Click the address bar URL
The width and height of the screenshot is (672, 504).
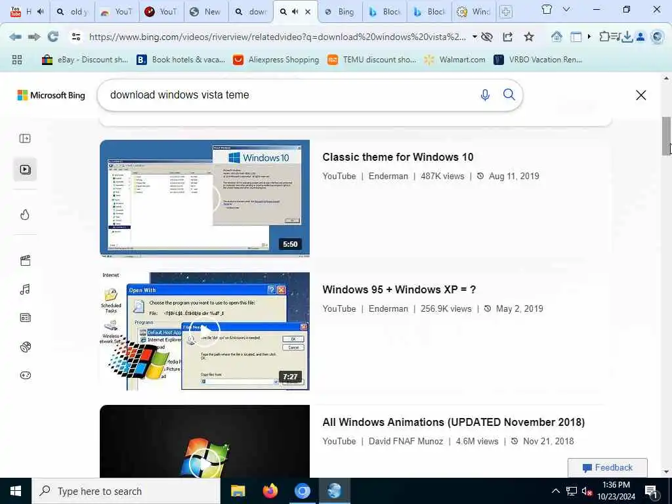point(277,37)
